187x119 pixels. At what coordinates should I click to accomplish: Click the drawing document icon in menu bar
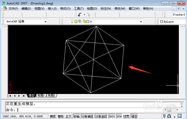(x=5, y=9)
